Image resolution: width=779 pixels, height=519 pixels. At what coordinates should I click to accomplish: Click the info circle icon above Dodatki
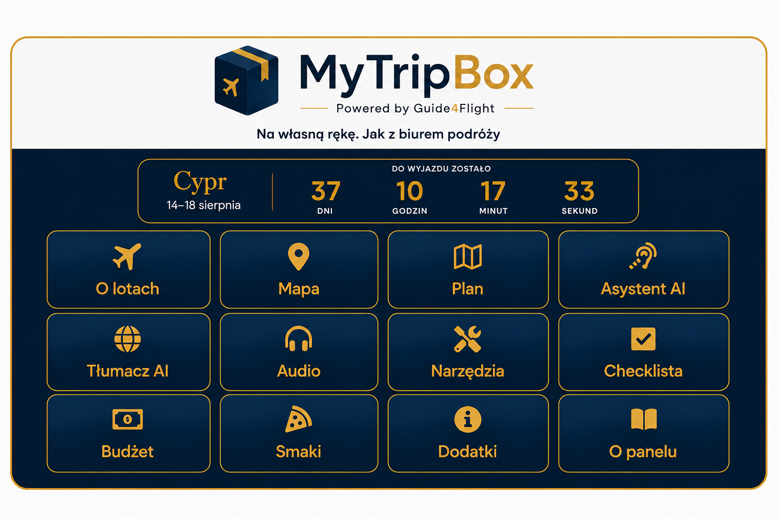(x=468, y=419)
